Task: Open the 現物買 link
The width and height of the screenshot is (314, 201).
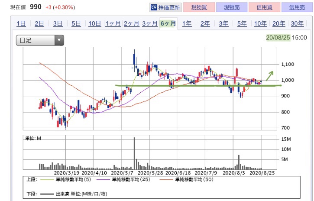Action: tap(199, 7)
